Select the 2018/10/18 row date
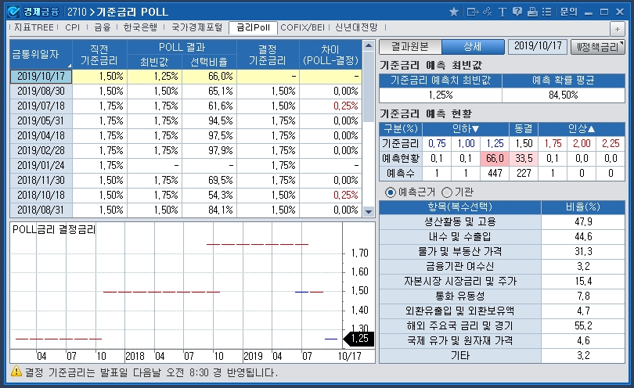634x388 pixels. [41, 196]
